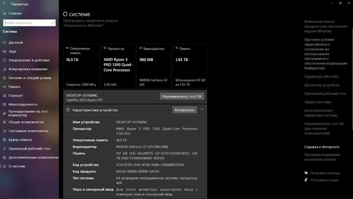Open Проверка поддержки нескольких языков link
The height and width of the screenshot is (199, 353).
point(322,157)
